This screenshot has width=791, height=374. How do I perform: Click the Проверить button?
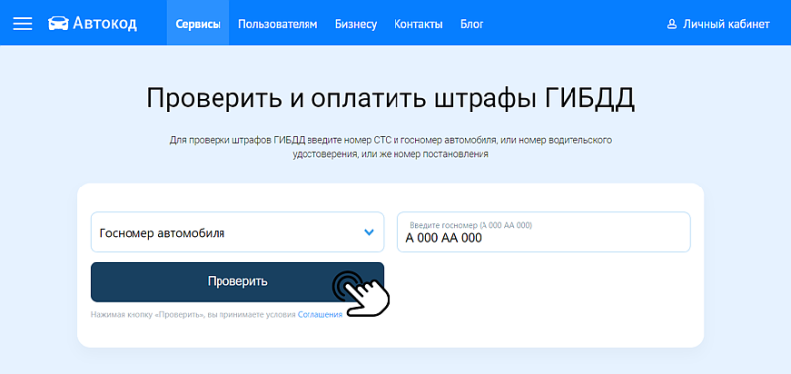[x=237, y=282]
